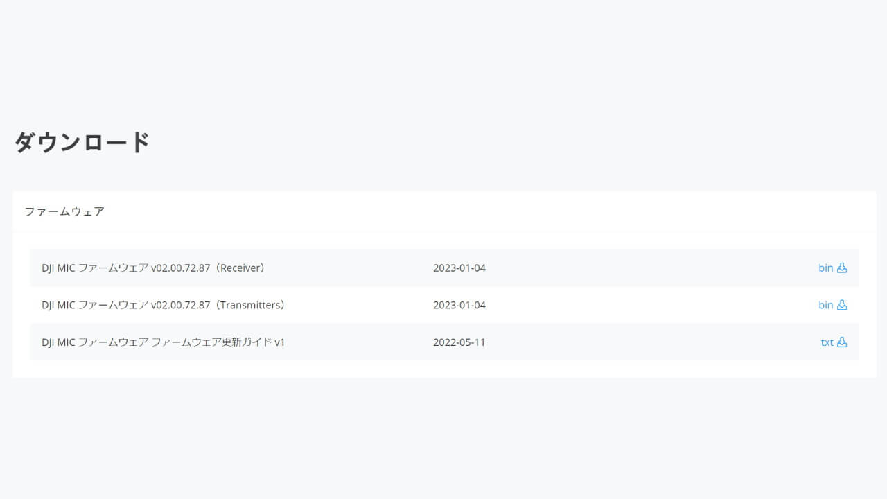This screenshot has width=887, height=499.
Task: Open the txt firmware update guide link
Action: click(827, 342)
